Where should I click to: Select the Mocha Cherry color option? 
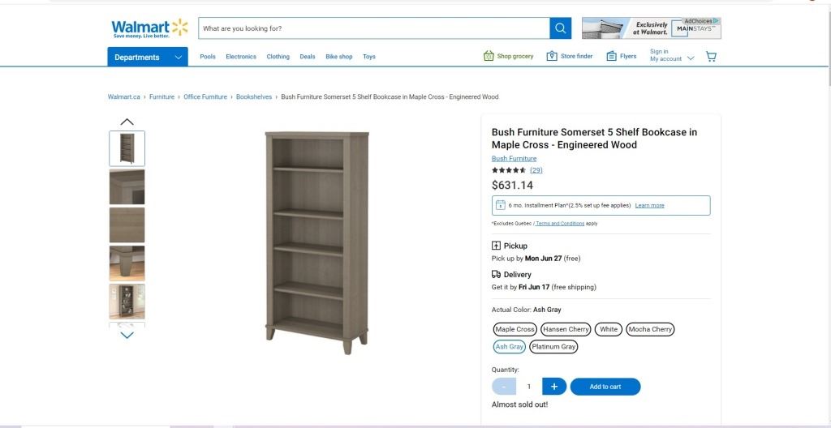(x=650, y=329)
